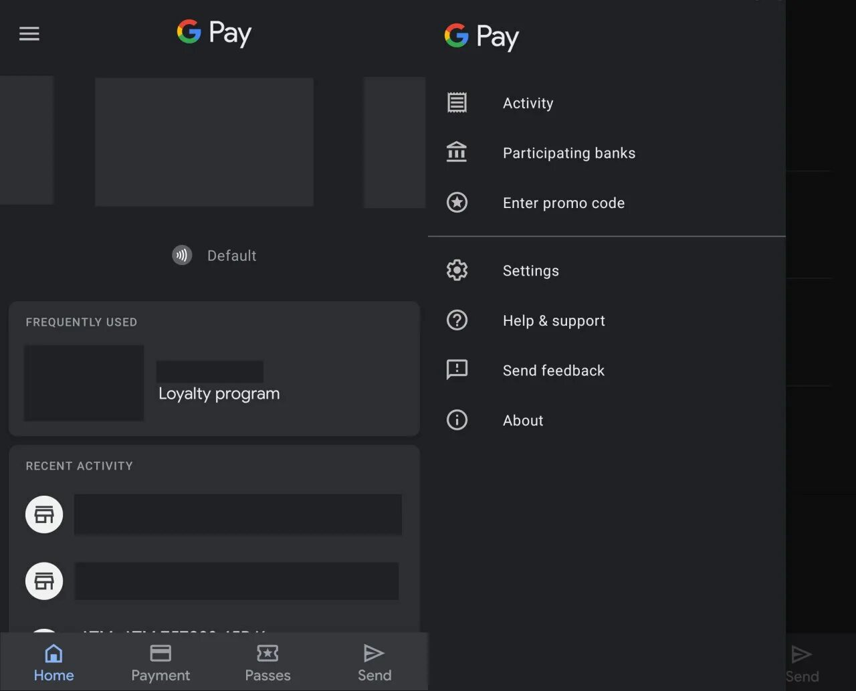Select the payment card partly visible on the left

coord(27,140)
